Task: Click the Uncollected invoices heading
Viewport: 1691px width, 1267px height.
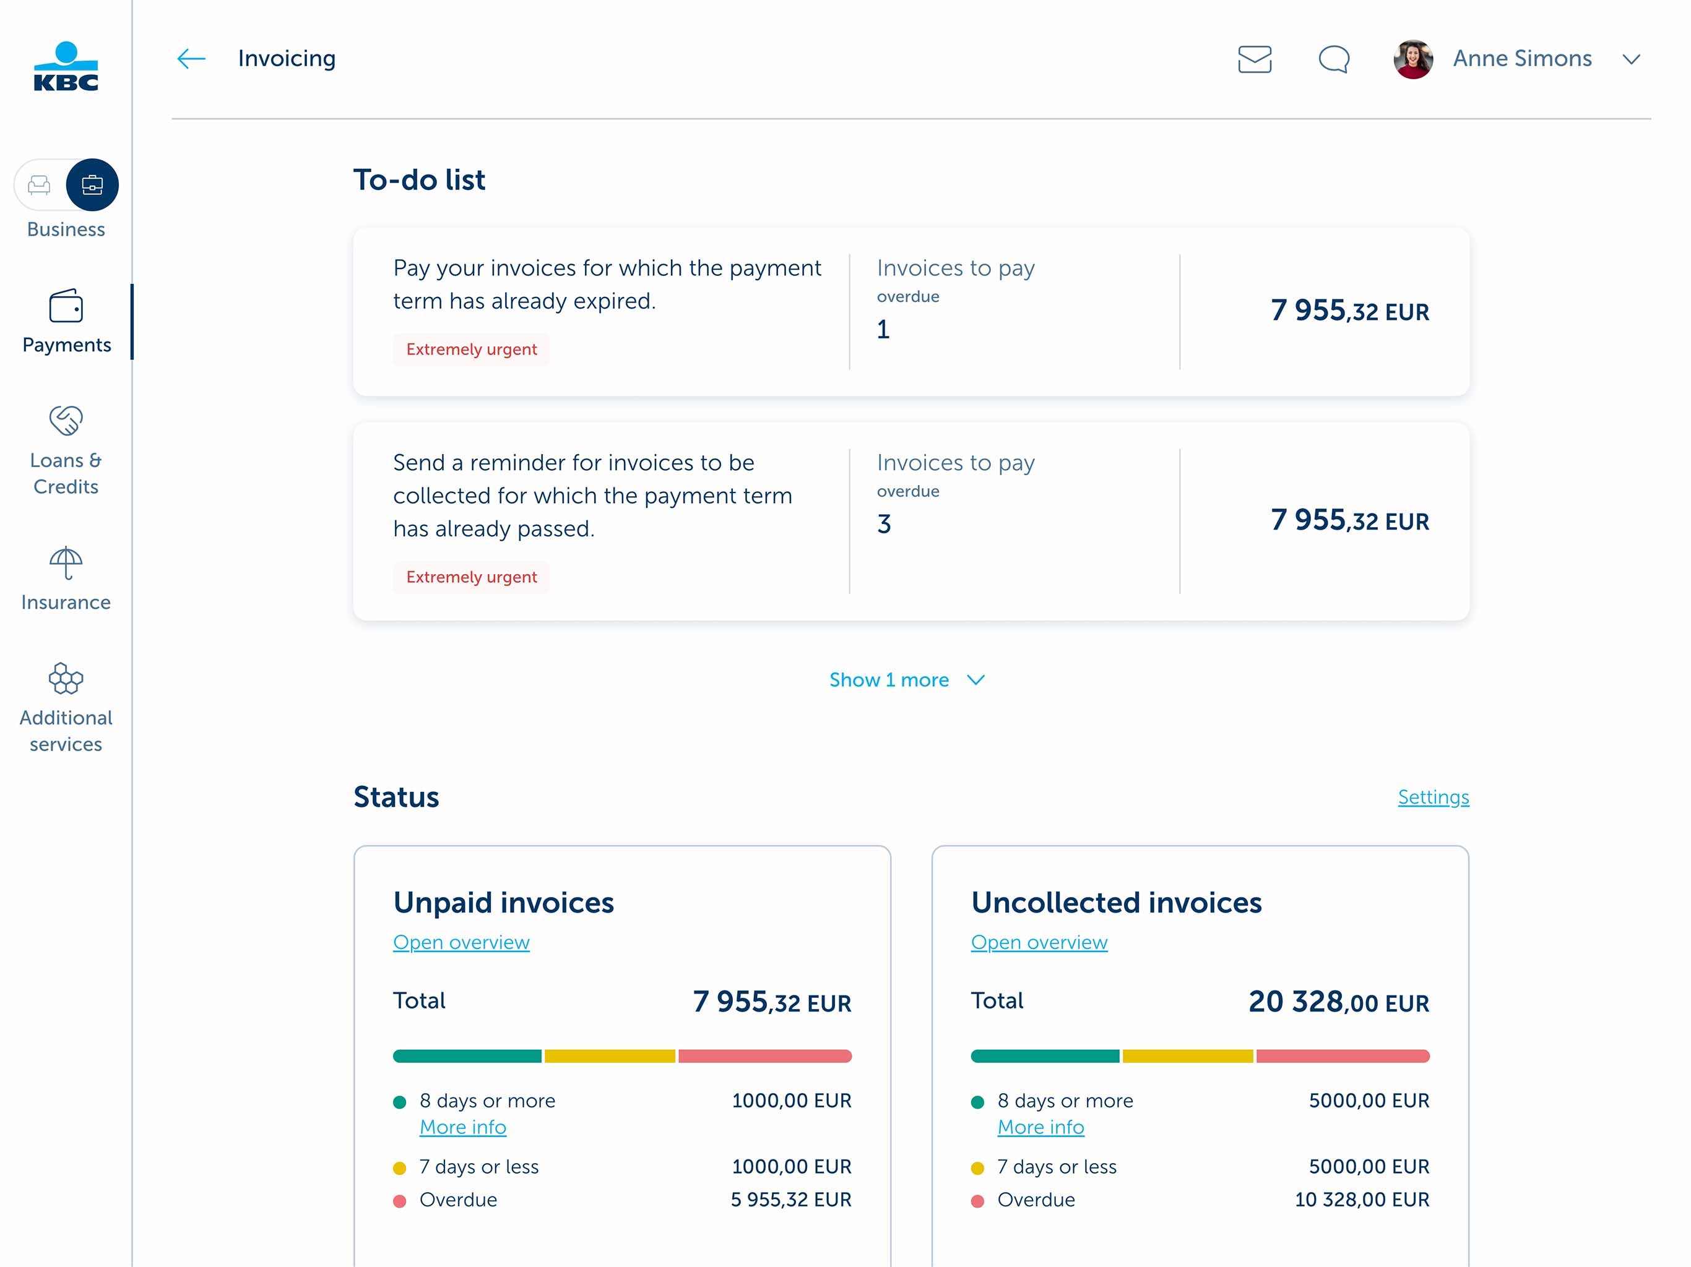Action: 1116,903
